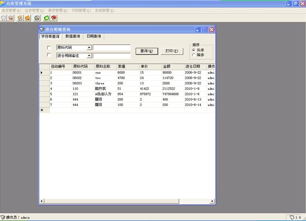This screenshot has height=221, width=306.
Task: Click the 原料名称 column header
Action: tap(106, 67)
